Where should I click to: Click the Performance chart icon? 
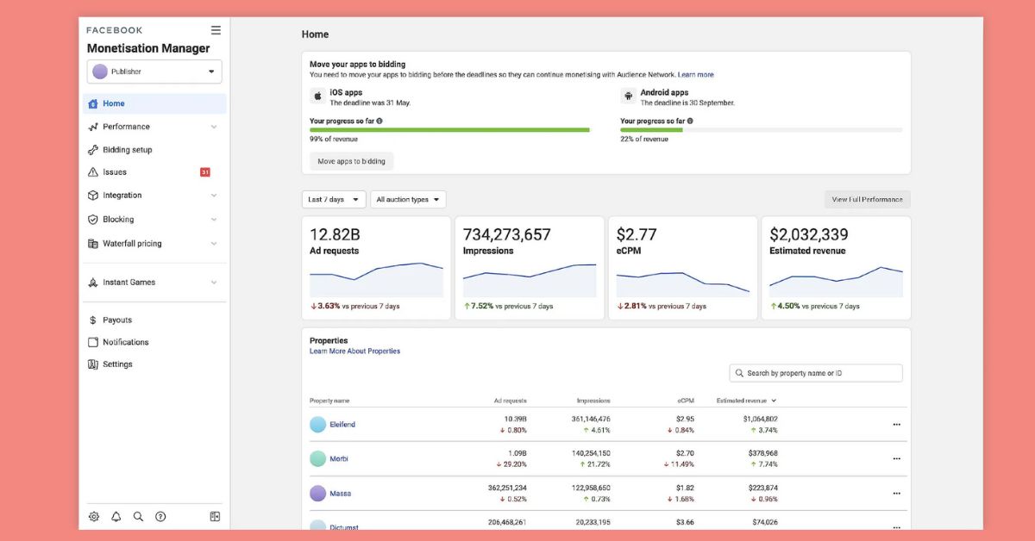pyautogui.click(x=93, y=127)
